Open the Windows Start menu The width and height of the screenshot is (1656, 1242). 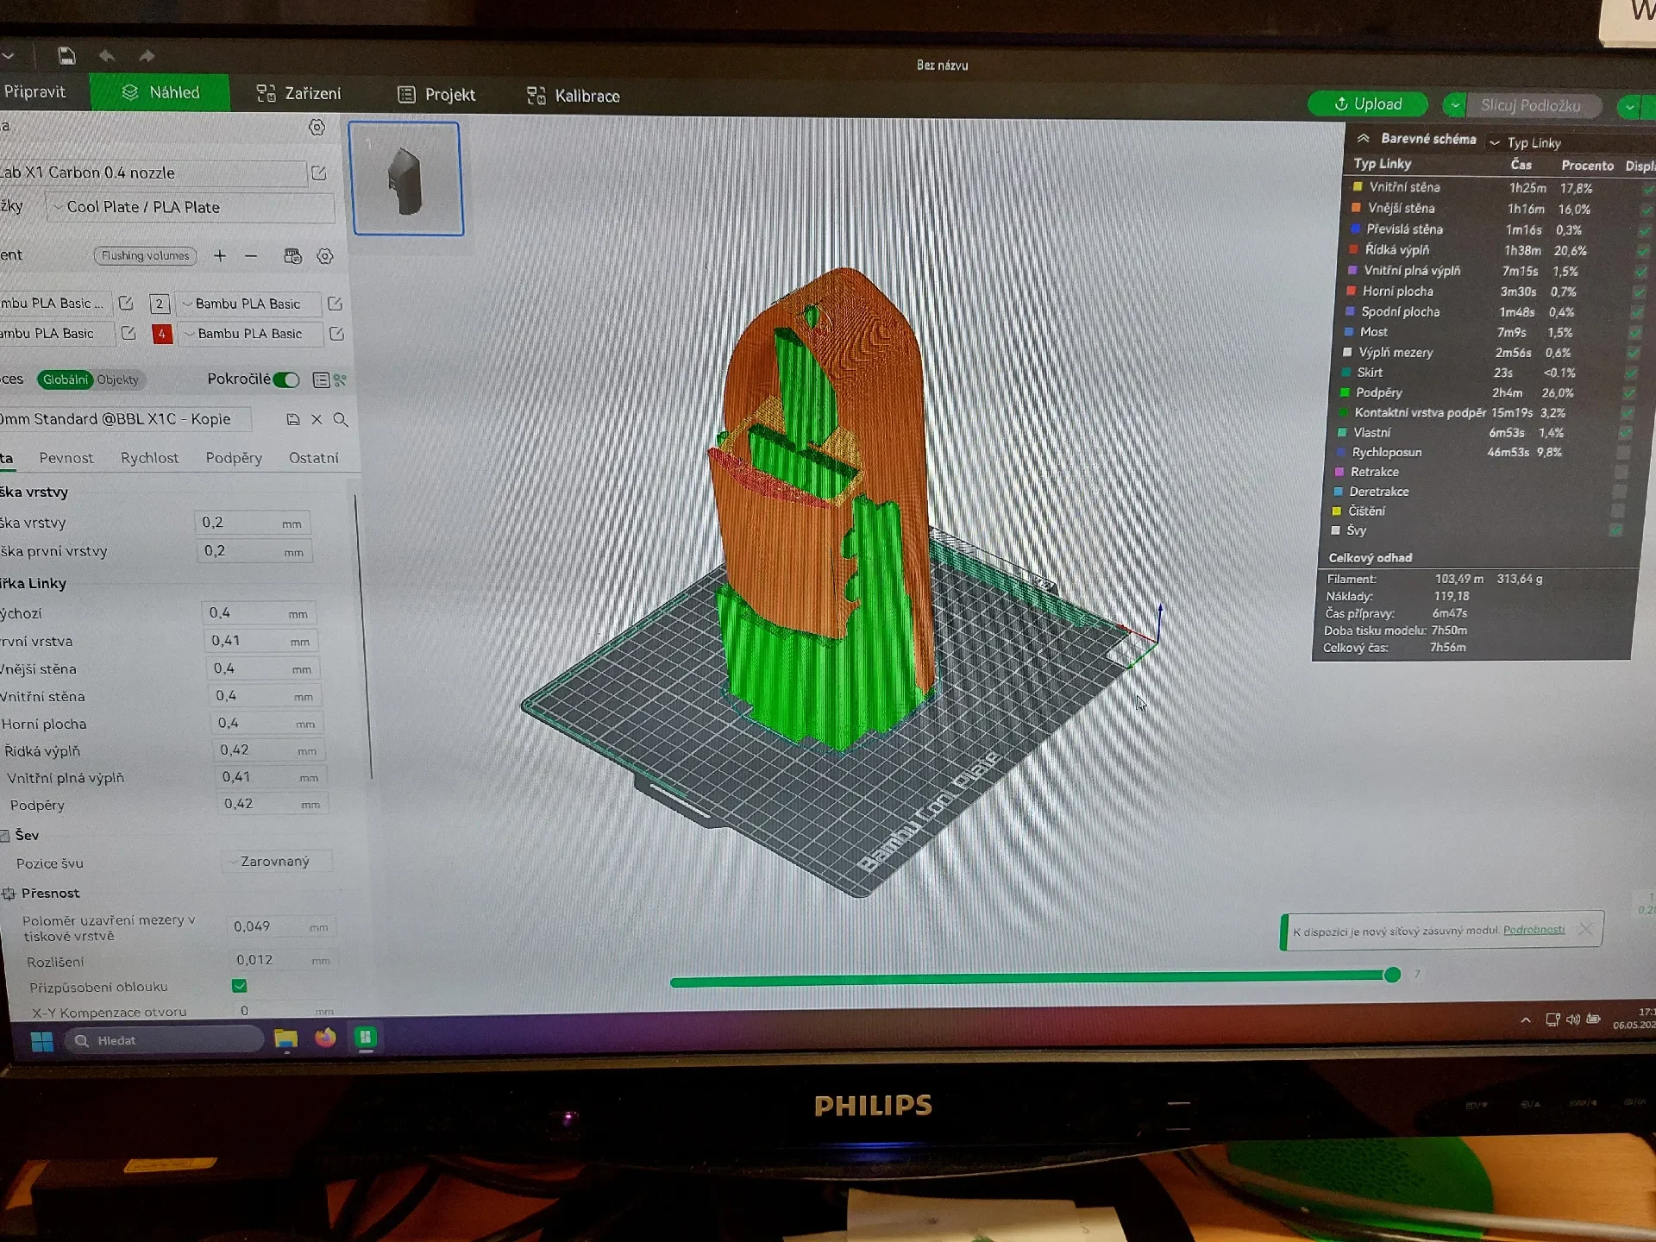point(41,1041)
